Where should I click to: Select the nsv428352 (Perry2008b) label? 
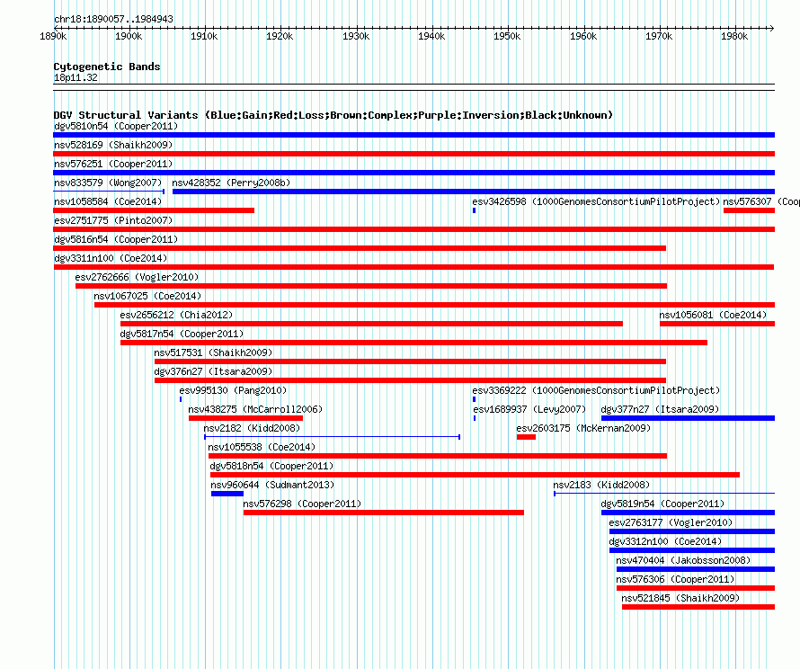pos(231,183)
